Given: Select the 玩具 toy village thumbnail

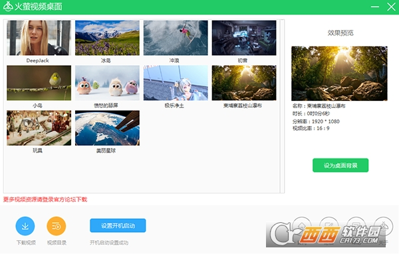Looking at the screenshot, I should [x=39, y=128].
